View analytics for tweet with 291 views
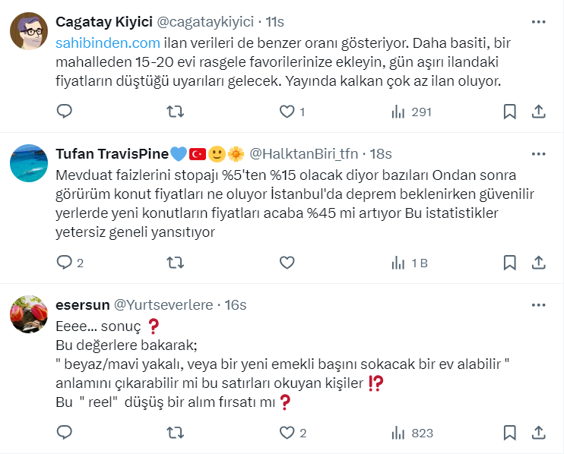The image size is (564, 454). [x=411, y=112]
